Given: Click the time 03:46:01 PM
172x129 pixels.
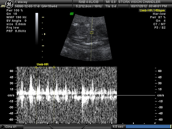Looking at the screenshot, I should tap(158, 6).
